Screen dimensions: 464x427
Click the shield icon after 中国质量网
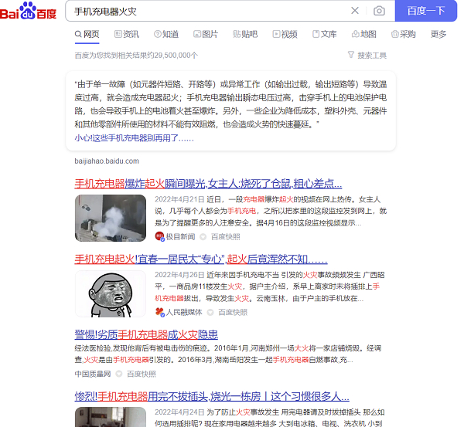pos(118,374)
